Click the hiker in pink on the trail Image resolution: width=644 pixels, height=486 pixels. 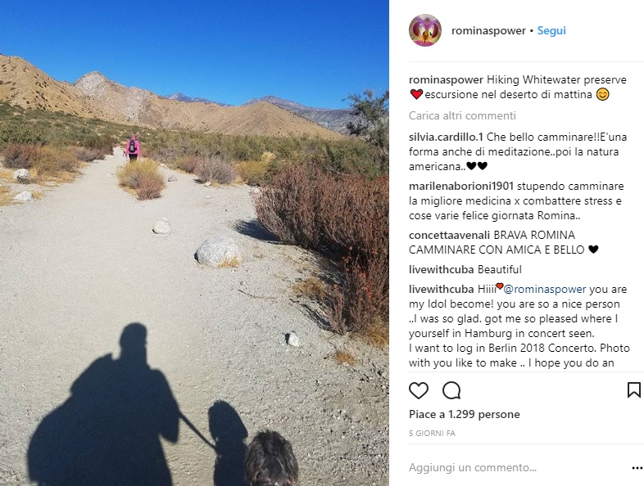133,147
